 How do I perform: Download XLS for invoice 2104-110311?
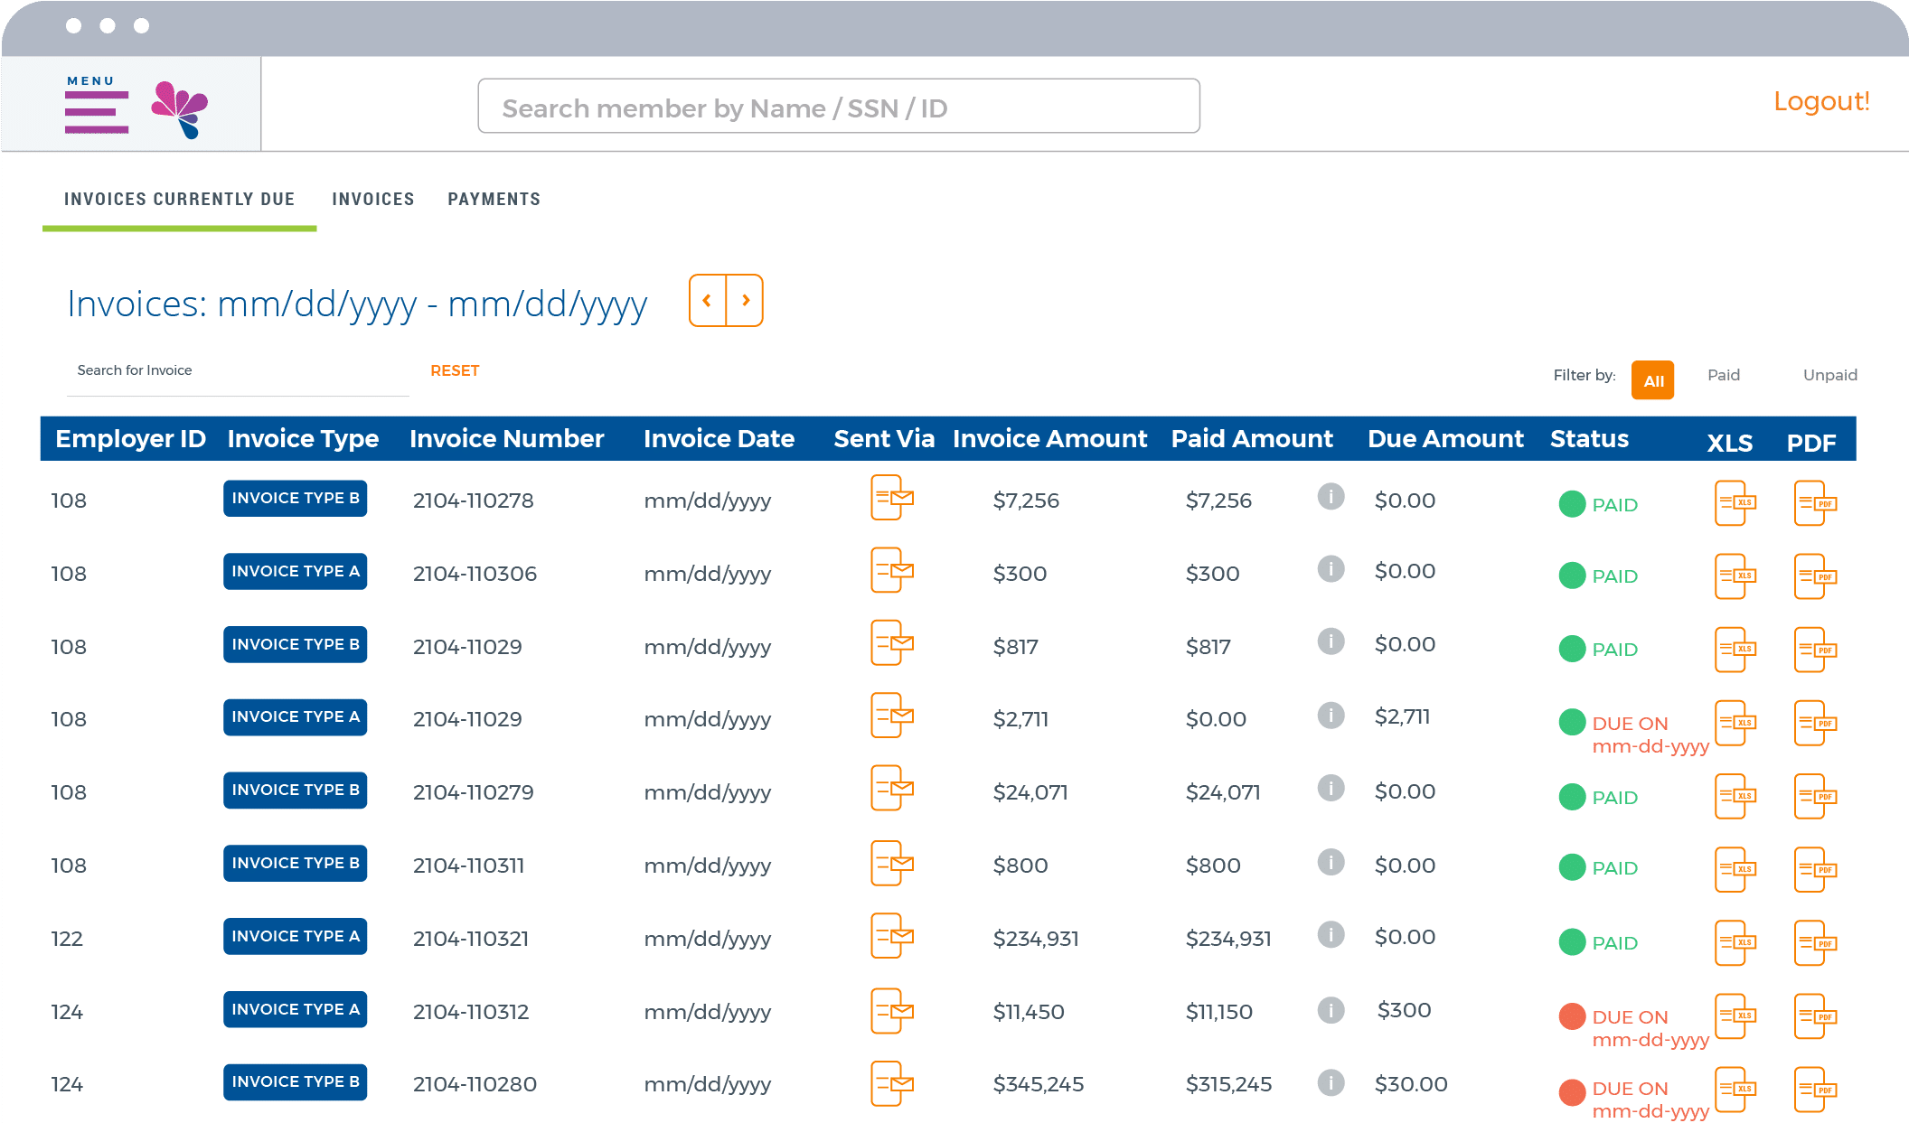(1734, 869)
